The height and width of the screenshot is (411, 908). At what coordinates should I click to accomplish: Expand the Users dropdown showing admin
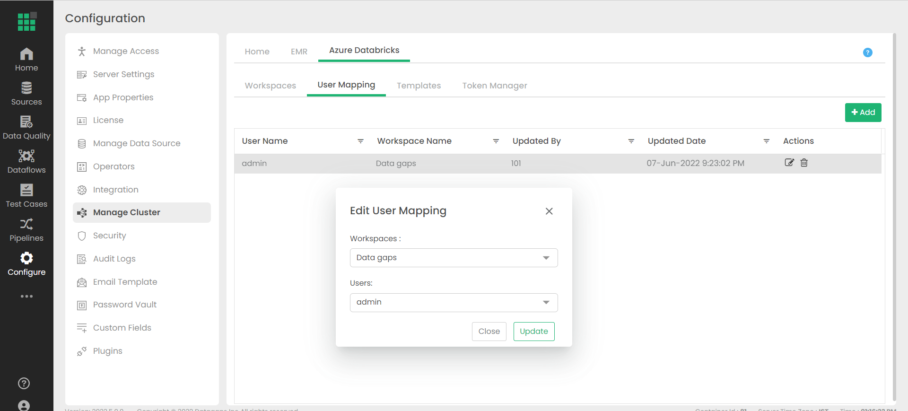tap(454, 303)
